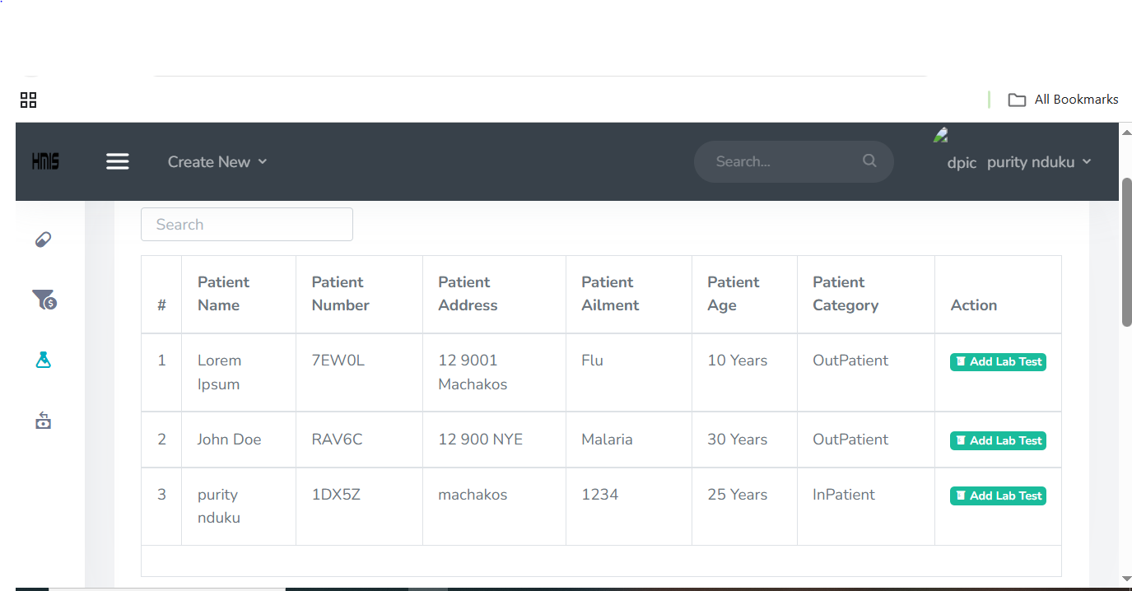Image resolution: width=1132 pixels, height=591 pixels.
Task: Click the Patient Name column header
Action: 223,293
